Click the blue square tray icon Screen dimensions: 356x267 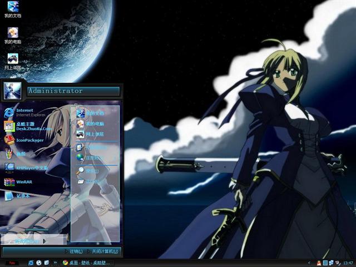click(325, 263)
